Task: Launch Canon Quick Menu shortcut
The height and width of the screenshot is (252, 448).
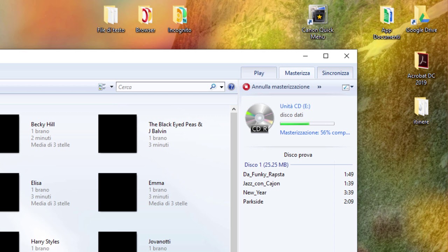Action: [318, 22]
